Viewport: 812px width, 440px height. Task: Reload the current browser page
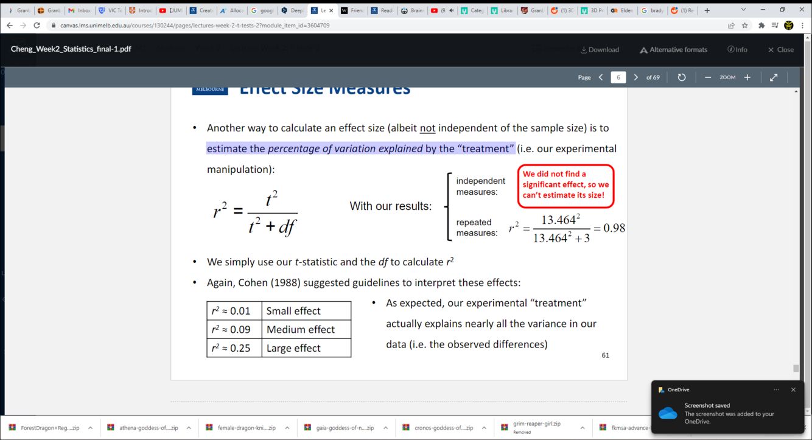click(x=37, y=26)
